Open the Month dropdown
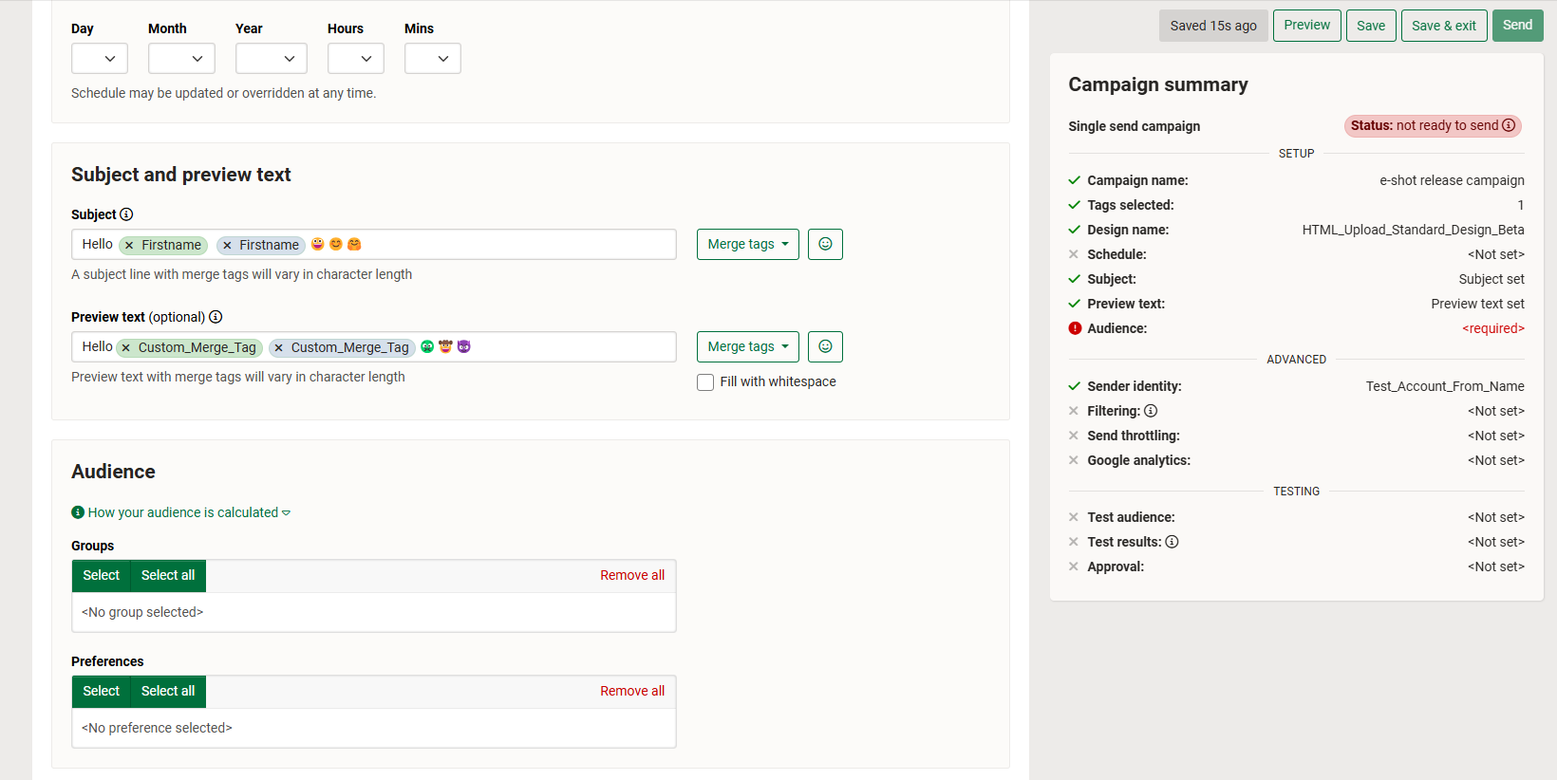Viewport: 1557px width, 780px height. tap(181, 58)
